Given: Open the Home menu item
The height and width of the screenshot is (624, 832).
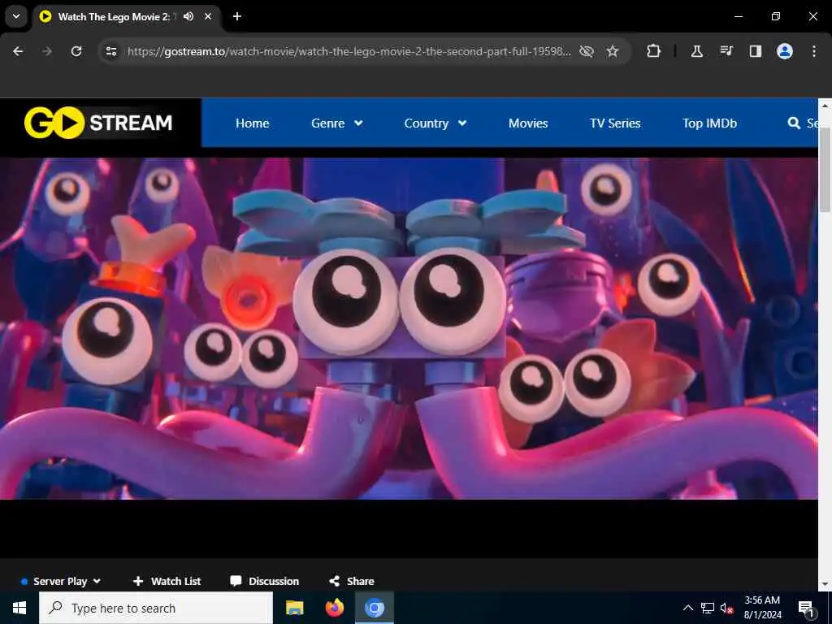Looking at the screenshot, I should tap(252, 123).
